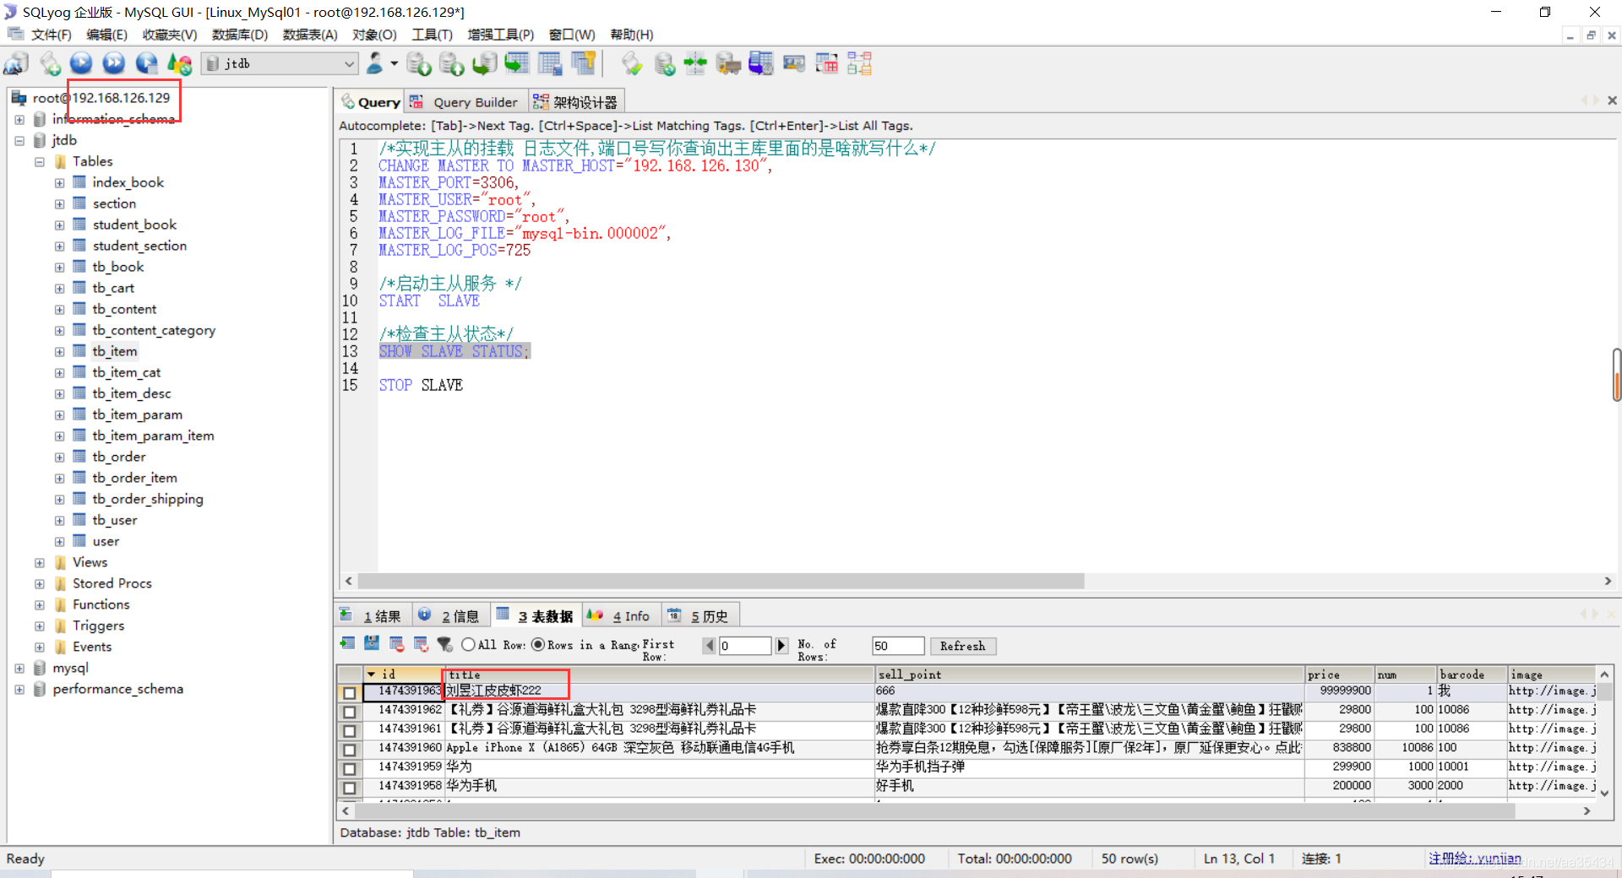
Task: Open the 数据库(D) menu
Action: point(240,35)
